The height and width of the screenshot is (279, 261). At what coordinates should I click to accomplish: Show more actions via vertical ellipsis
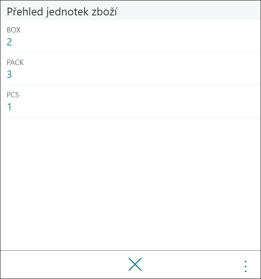pos(246,266)
